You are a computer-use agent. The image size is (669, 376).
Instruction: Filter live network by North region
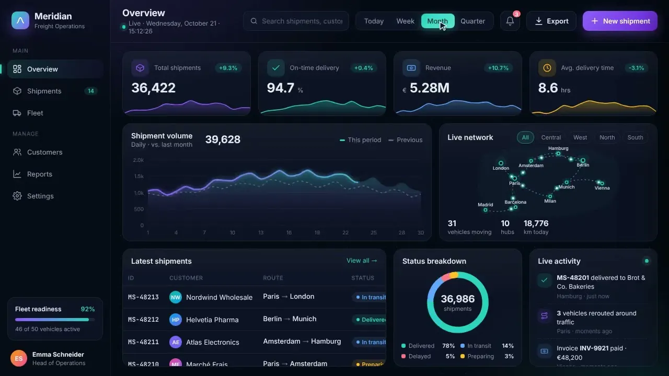coord(607,137)
